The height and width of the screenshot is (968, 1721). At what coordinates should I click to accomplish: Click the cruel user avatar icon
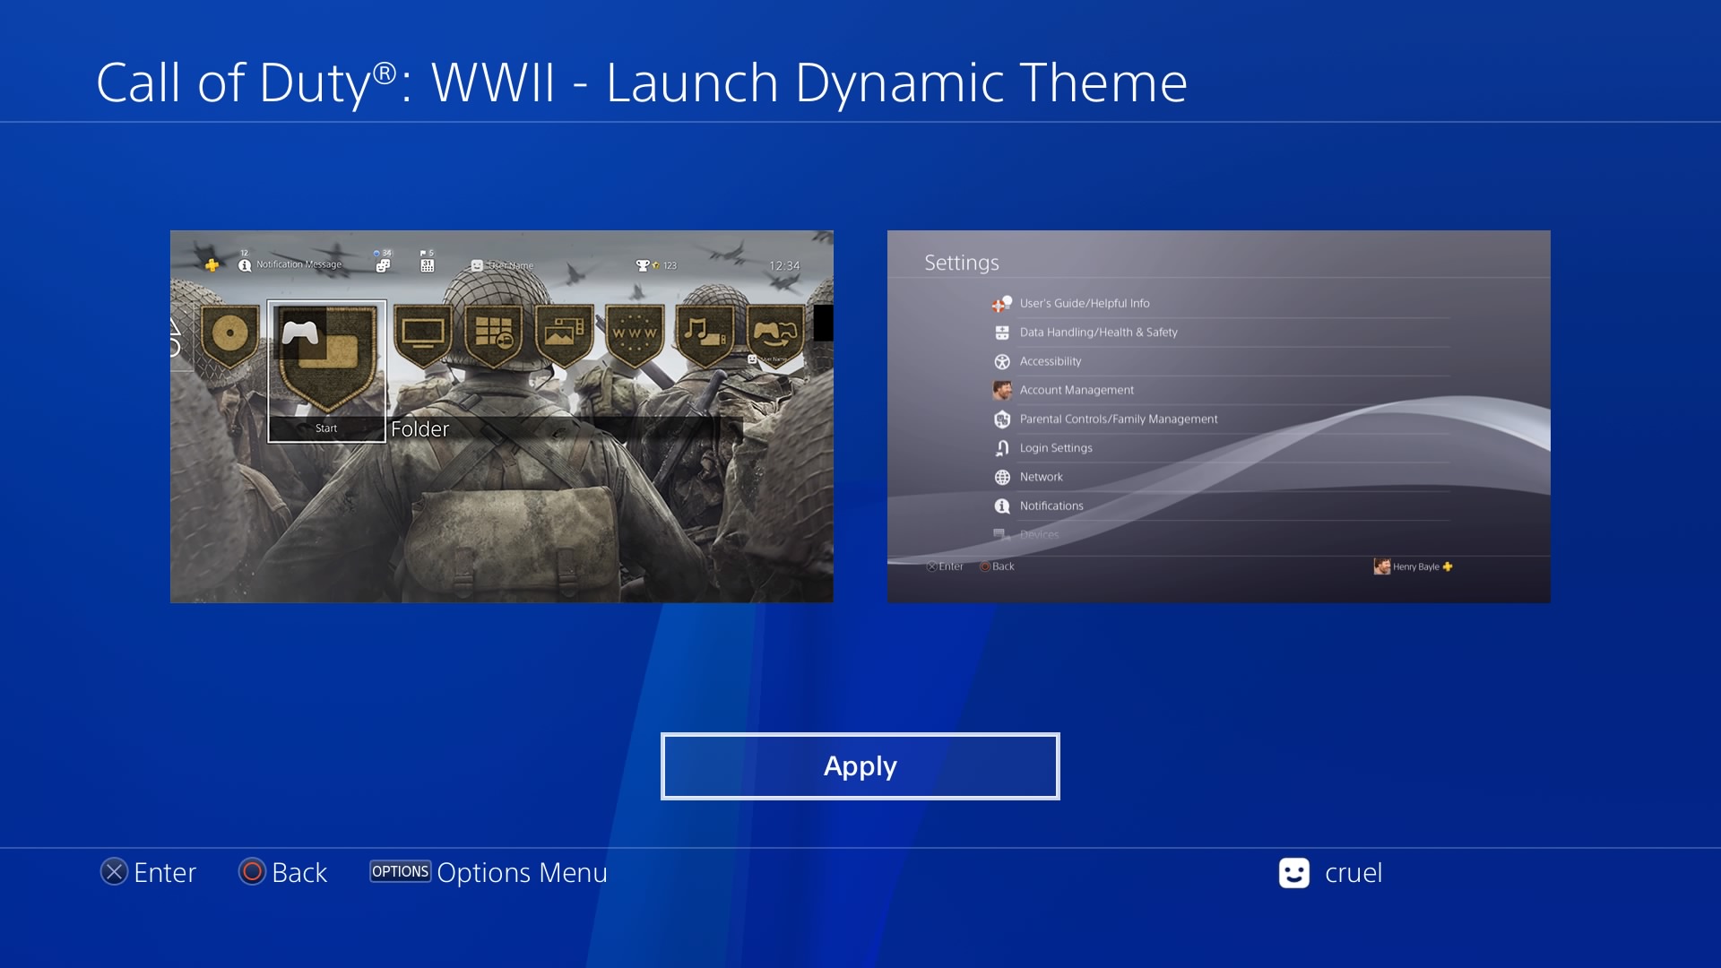pos(1294,873)
